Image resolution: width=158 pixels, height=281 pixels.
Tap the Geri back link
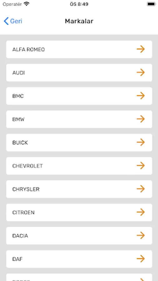click(x=16, y=21)
